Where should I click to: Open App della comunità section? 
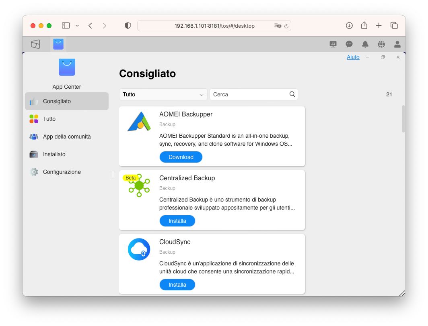[x=67, y=137]
